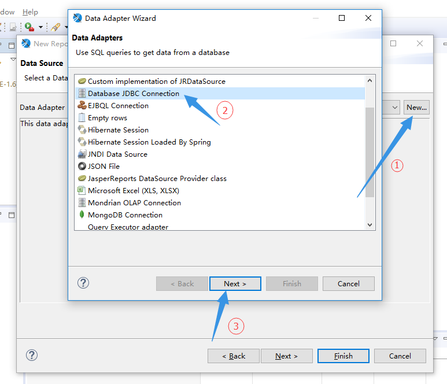
Task: Click Back in New Report wizard
Action: point(234,356)
